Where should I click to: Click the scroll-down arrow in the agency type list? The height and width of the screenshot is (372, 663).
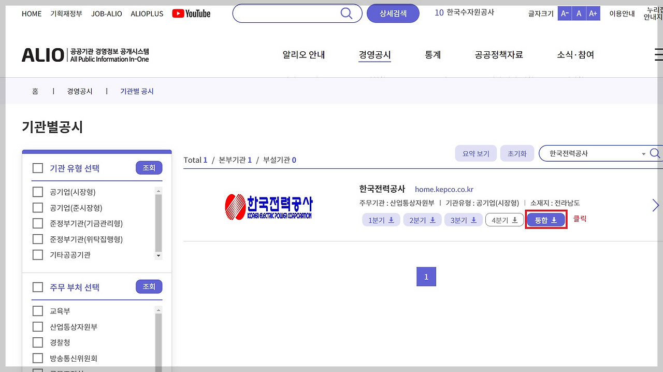[x=159, y=255]
